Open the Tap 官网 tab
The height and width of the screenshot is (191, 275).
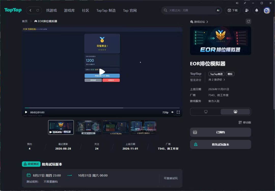point(130,10)
